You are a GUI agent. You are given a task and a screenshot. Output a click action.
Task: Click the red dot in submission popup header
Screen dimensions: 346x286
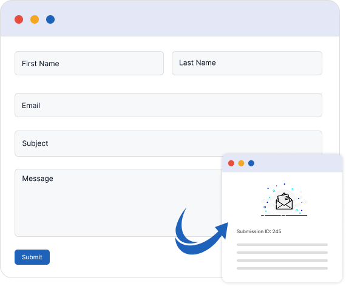[x=231, y=163]
